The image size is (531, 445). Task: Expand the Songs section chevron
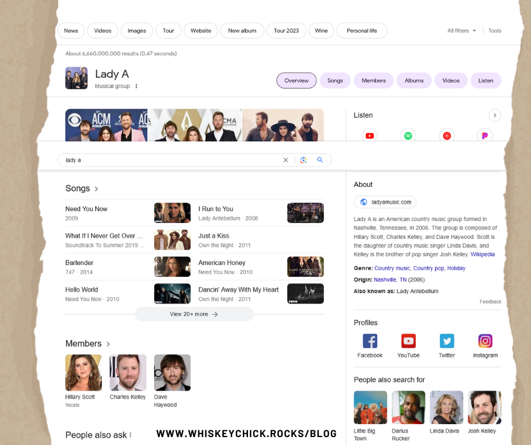pos(97,189)
